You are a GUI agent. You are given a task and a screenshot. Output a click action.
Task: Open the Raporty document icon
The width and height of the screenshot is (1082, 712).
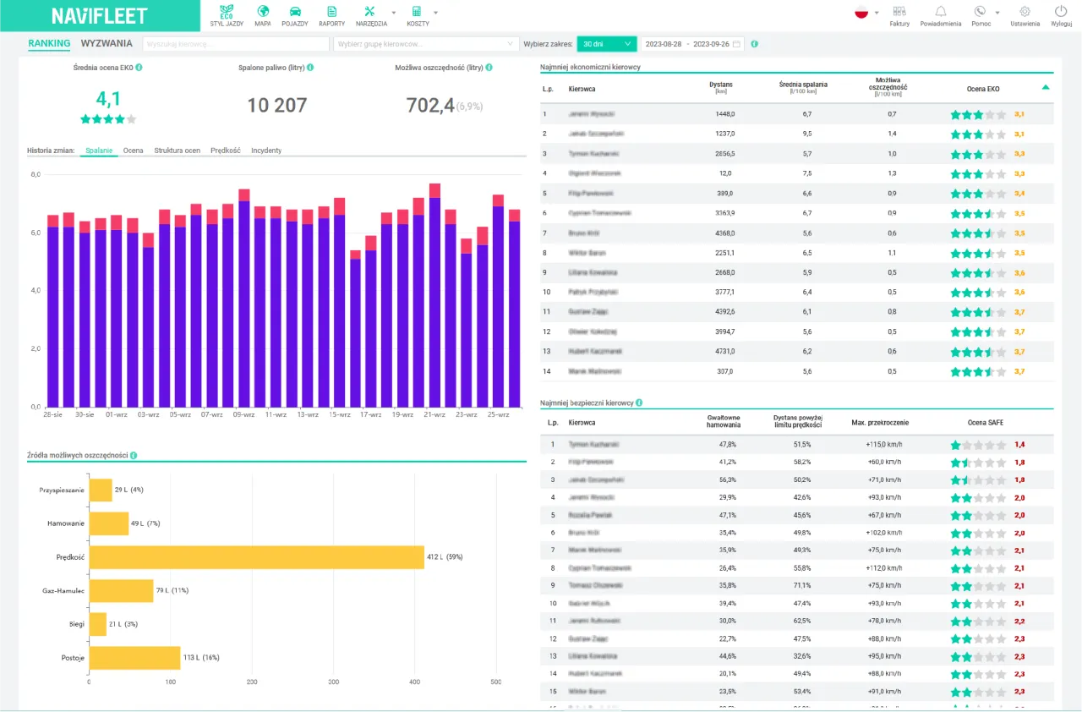[331, 12]
